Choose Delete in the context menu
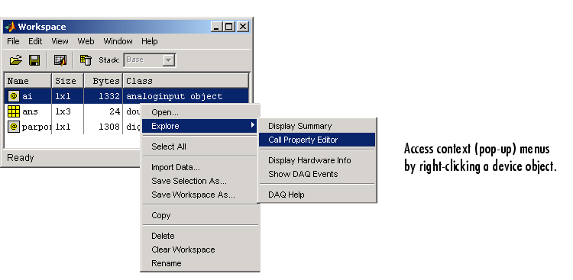 (200, 236)
